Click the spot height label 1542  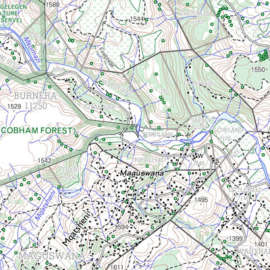(x=45, y=161)
